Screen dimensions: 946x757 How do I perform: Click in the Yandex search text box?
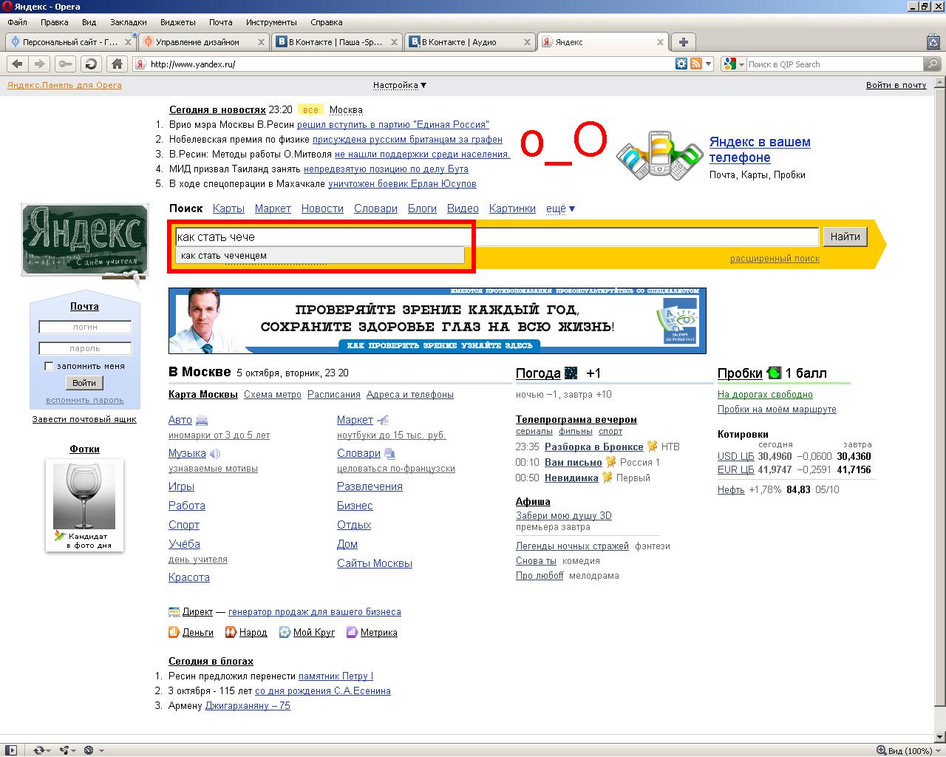coord(497,237)
